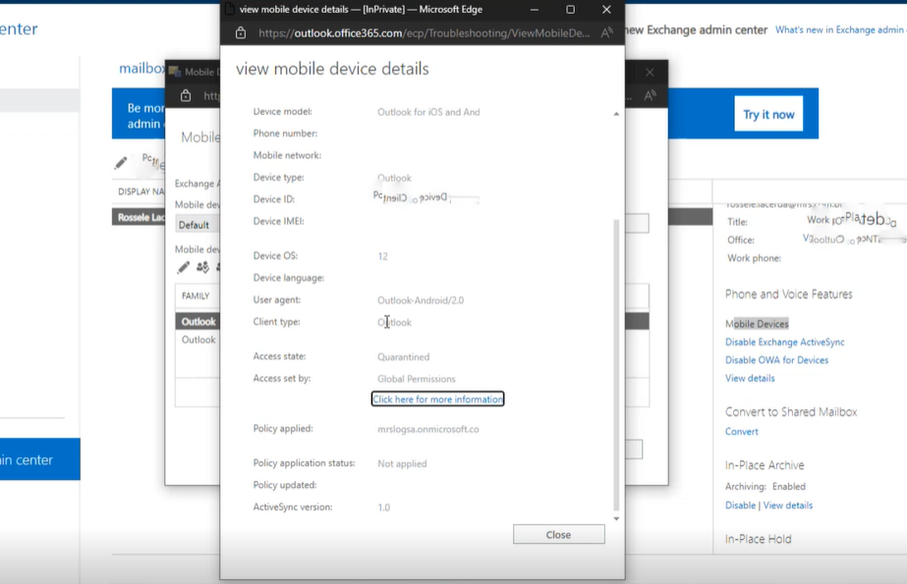The width and height of the screenshot is (907, 584).
Task: Click the URL in the view mobile device details window
Action: point(424,33)
